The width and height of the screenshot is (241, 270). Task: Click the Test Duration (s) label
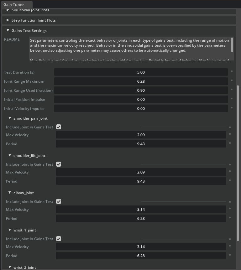[x=19, y=72]
